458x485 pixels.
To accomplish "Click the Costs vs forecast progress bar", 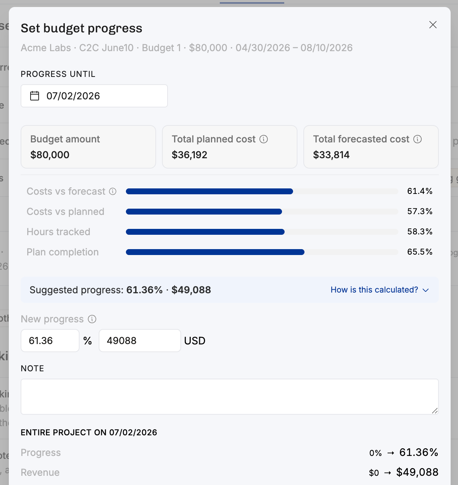I will pyautogui.click(x=262, y=191).
